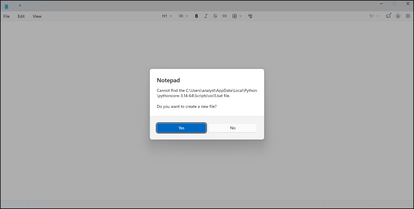Open the insert table dropdown
This screenshot has width=414, height=209.
237,16
